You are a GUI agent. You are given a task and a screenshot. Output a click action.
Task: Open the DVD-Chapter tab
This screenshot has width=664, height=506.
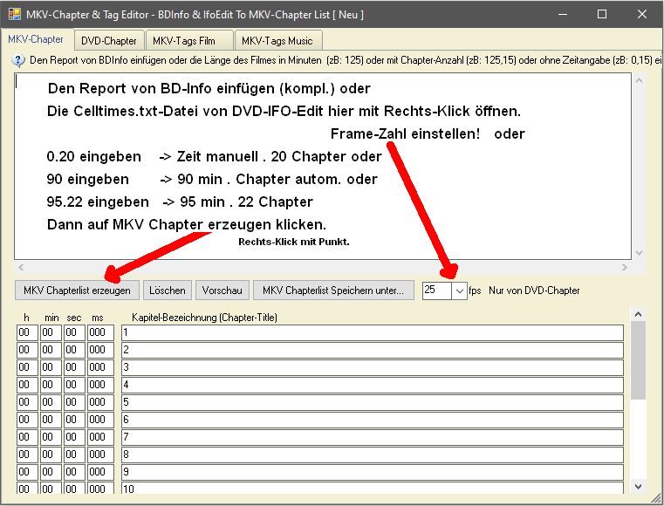[x=109, y=41]
